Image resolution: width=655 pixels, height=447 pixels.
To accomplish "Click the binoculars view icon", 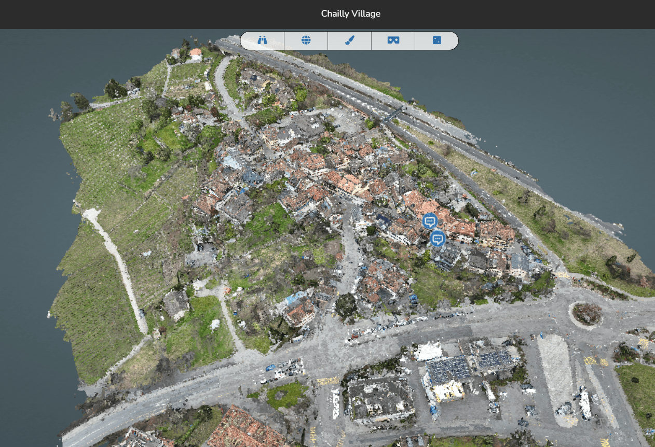I will [262, 40].
